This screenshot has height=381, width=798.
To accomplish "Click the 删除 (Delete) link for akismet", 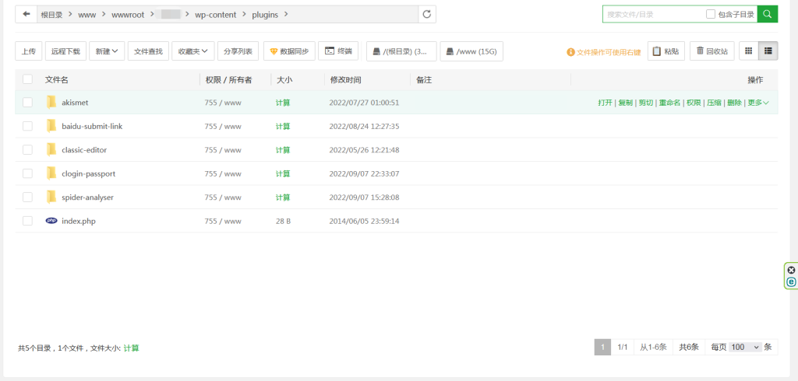I will click(x=734, y=103).
